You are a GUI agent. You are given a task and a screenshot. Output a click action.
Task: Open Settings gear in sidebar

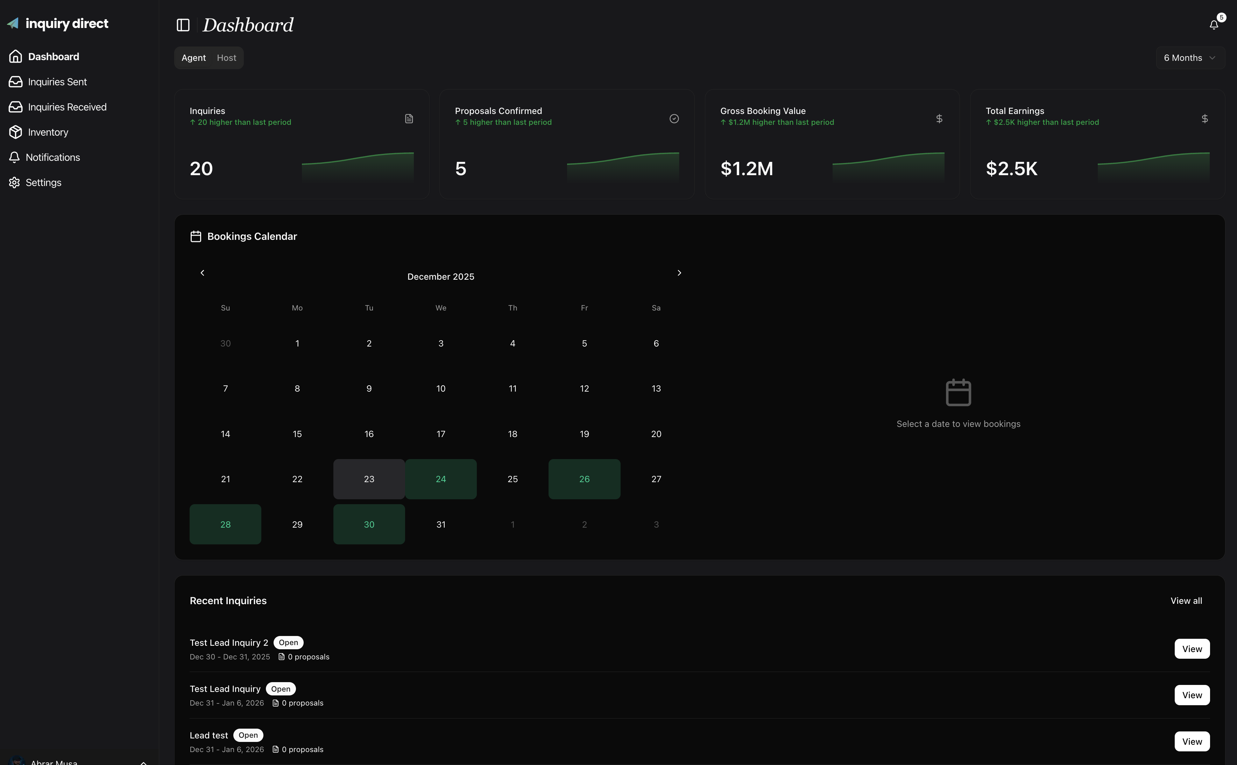pyautogui.click(x=15, y=183)
